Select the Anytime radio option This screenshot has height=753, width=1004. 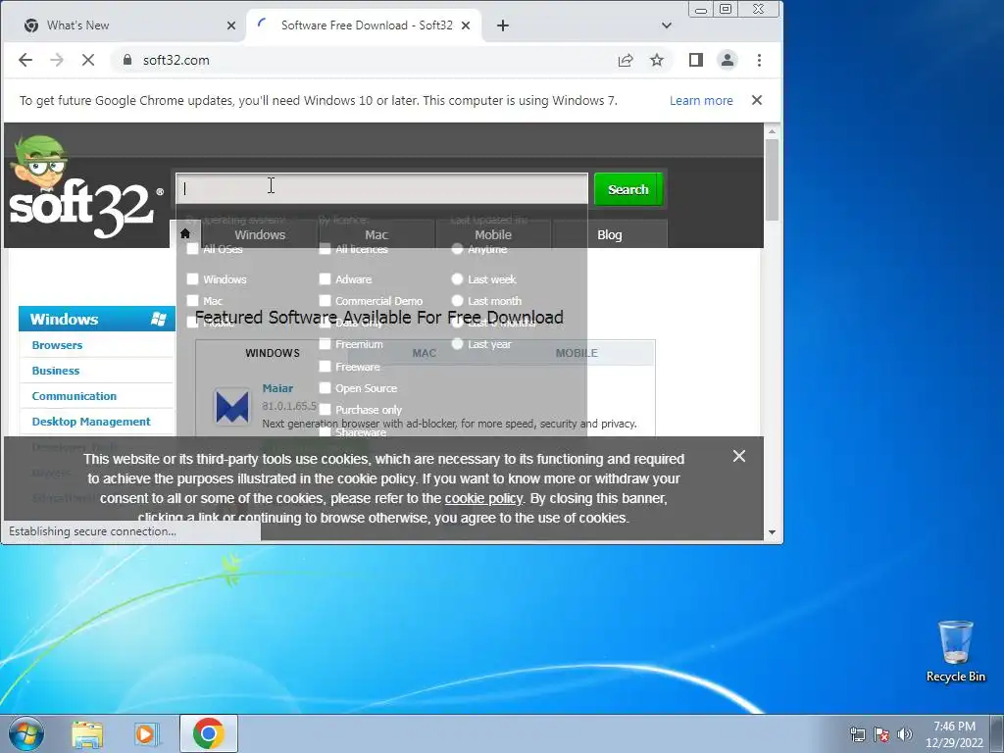point(457,248)
